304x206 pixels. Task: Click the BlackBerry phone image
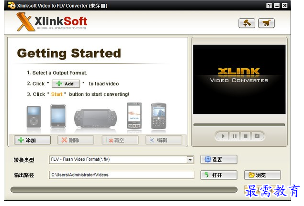[x=158, y=116]
